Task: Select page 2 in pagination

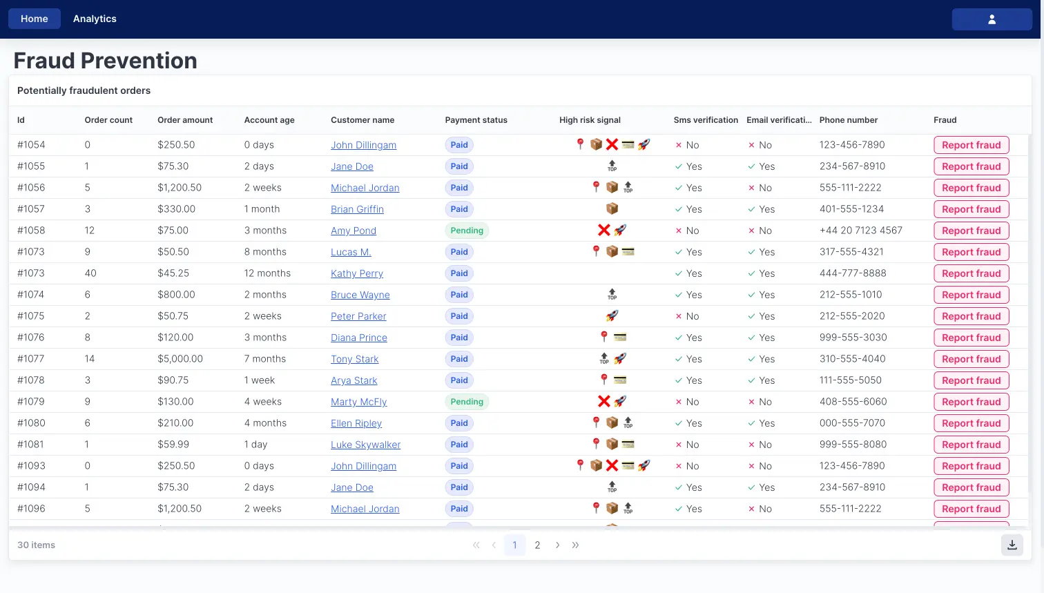Action: (x=537, y=545)
